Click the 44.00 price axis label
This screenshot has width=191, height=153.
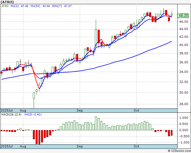(x=184, y=29)
